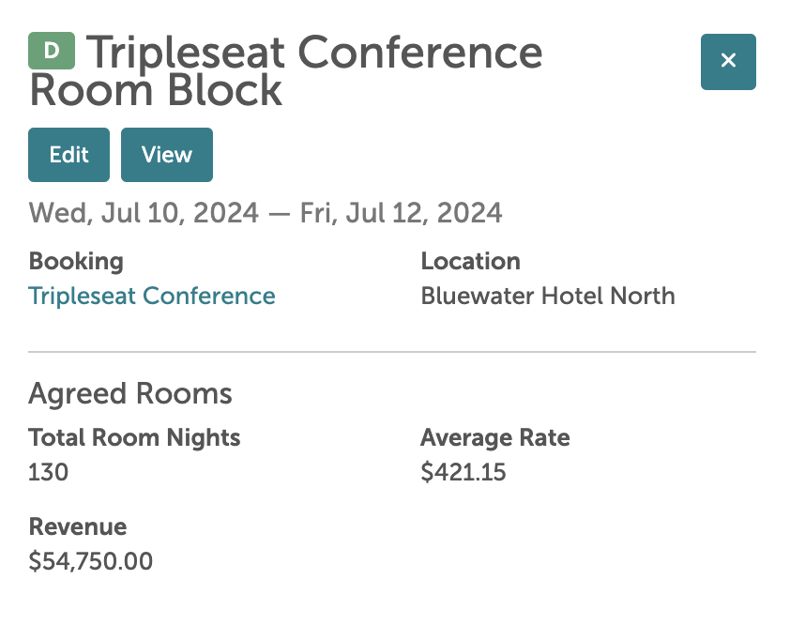
Task: Click the Jul 10 – Jul 12 date range
Action: 266,213
